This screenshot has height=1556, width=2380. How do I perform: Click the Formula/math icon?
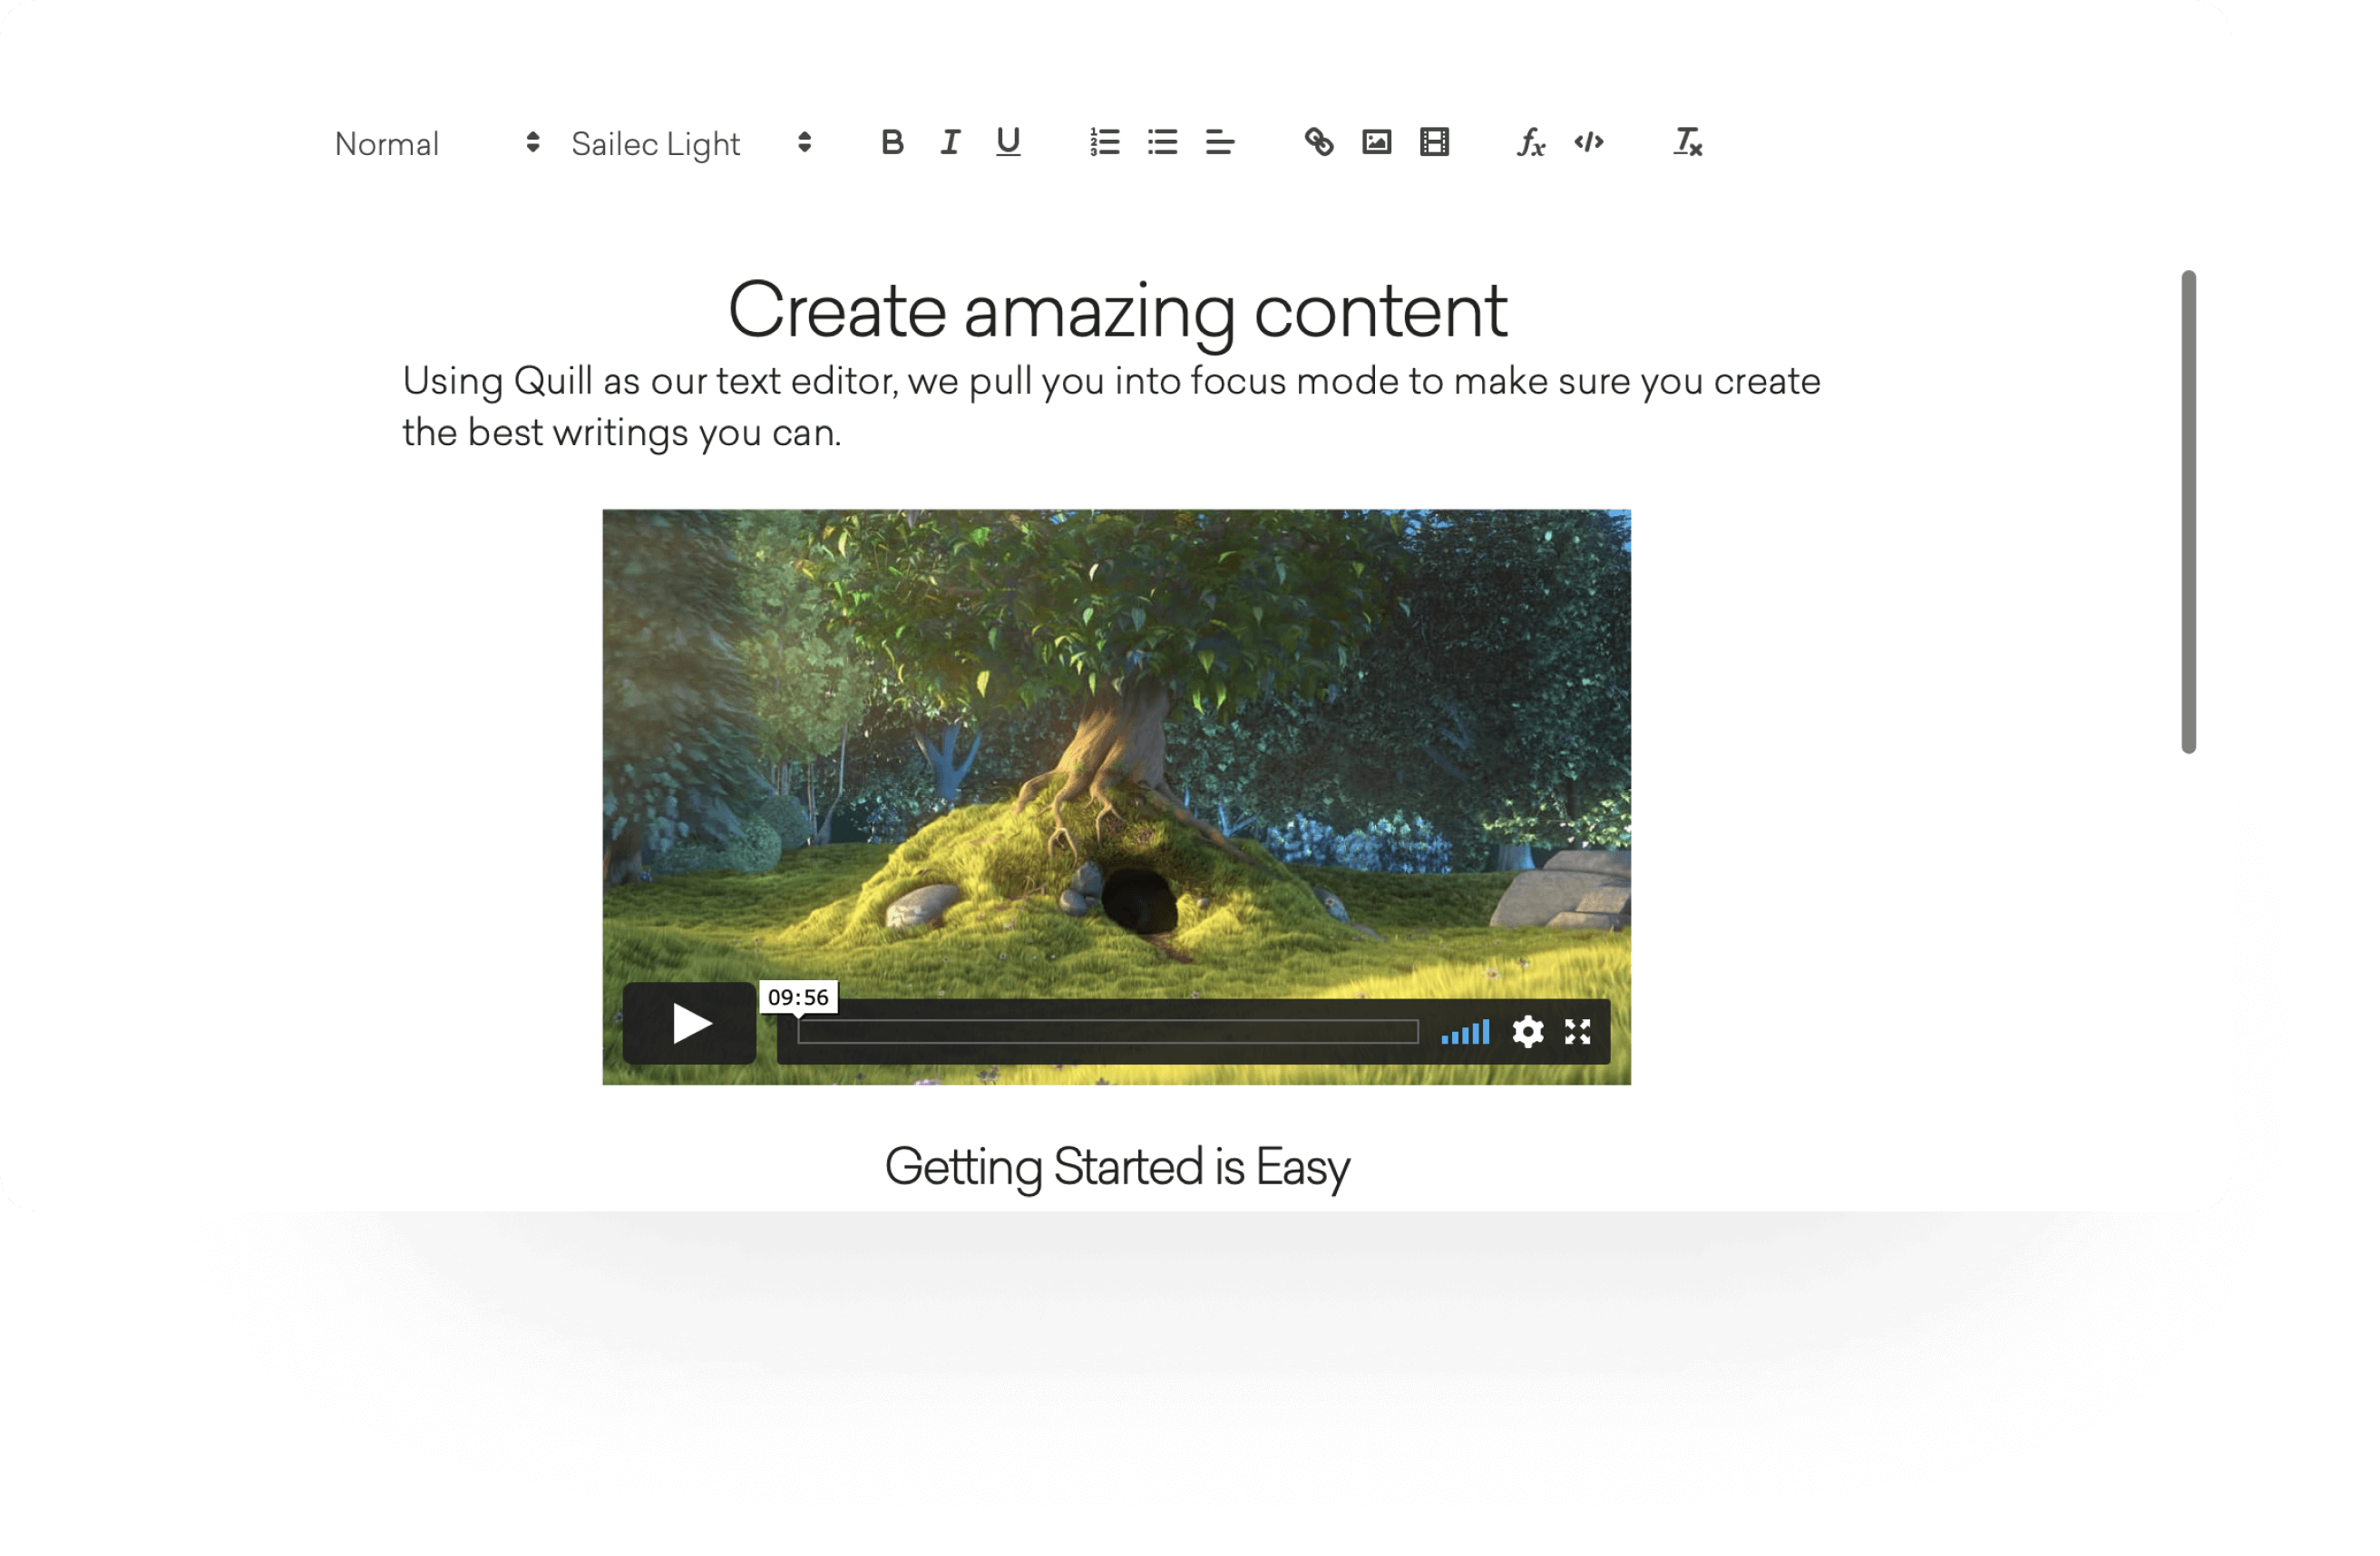coord(1526,142)
